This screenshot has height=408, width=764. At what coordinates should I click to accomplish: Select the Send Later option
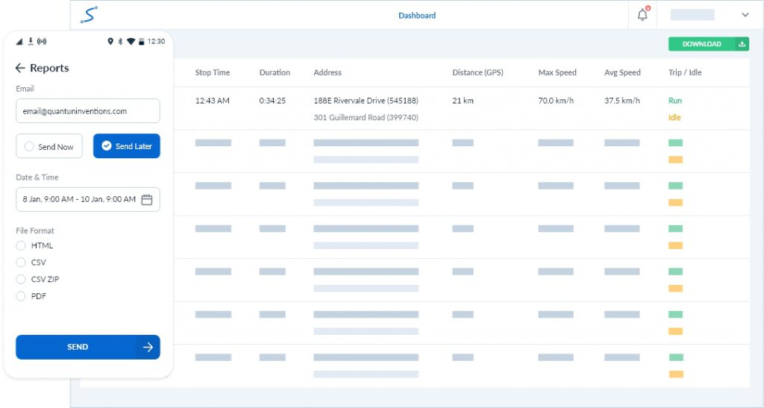pyautogui.click(x=126, y=146)
